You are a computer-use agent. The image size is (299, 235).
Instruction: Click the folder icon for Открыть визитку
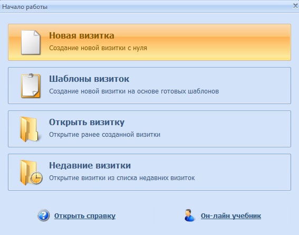click(29, 129)
